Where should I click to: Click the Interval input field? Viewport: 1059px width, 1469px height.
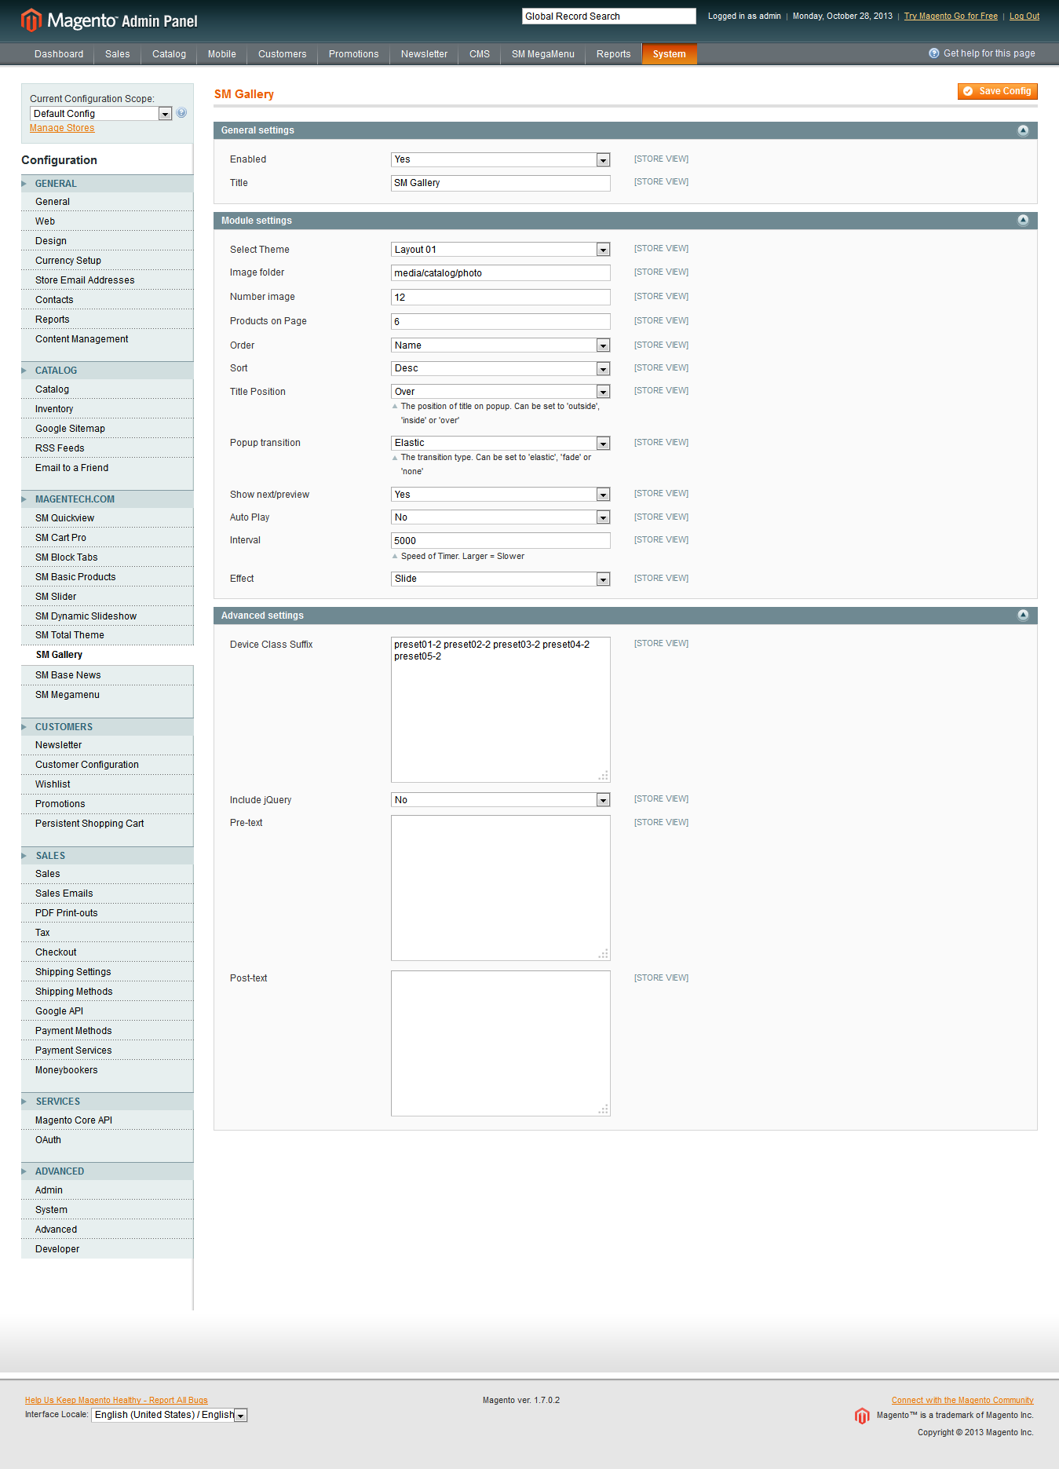(x=501, y=541)
